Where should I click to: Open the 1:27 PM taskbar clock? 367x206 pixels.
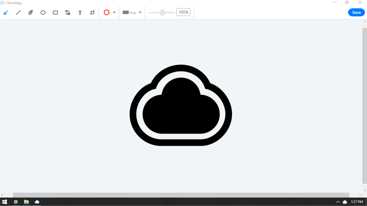point(357,202)
